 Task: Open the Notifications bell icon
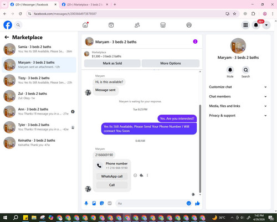pos(256,25)
